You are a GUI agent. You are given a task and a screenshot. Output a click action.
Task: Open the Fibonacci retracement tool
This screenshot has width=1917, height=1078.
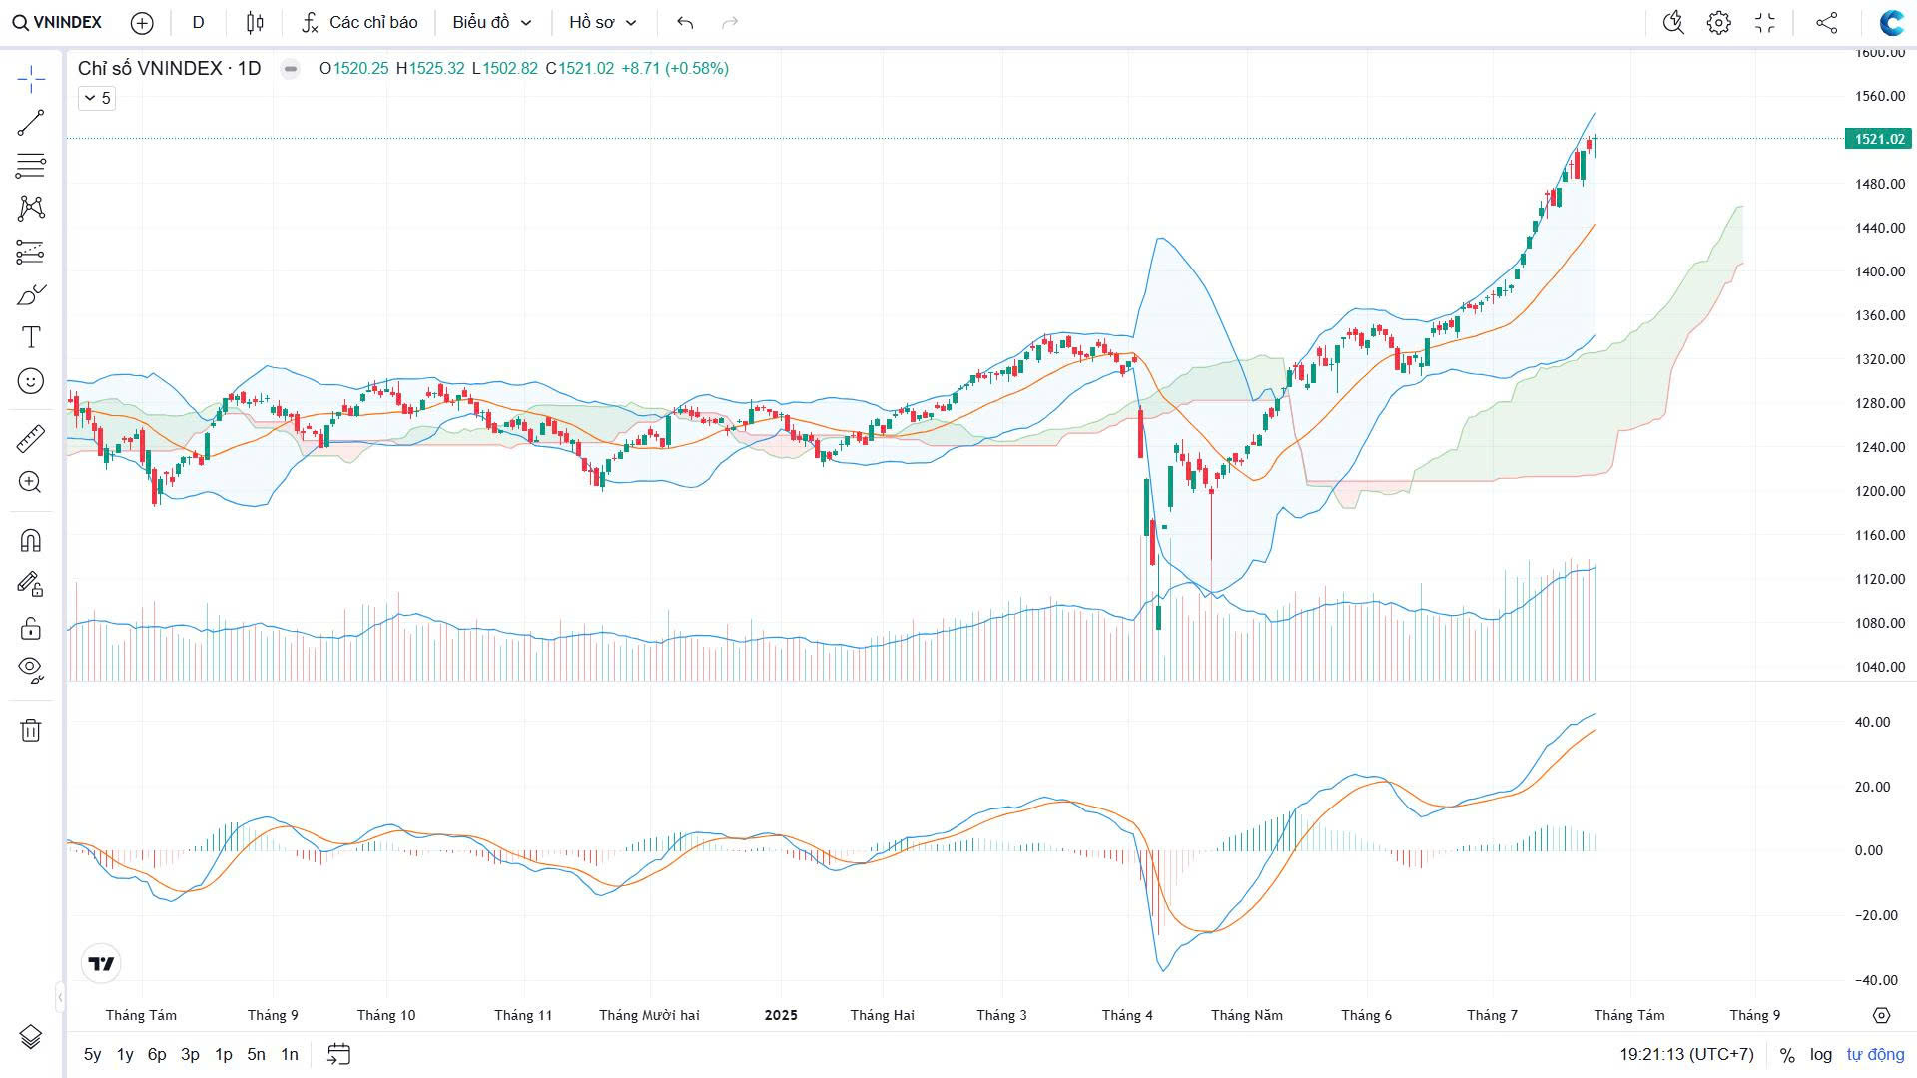pos(31,165)
